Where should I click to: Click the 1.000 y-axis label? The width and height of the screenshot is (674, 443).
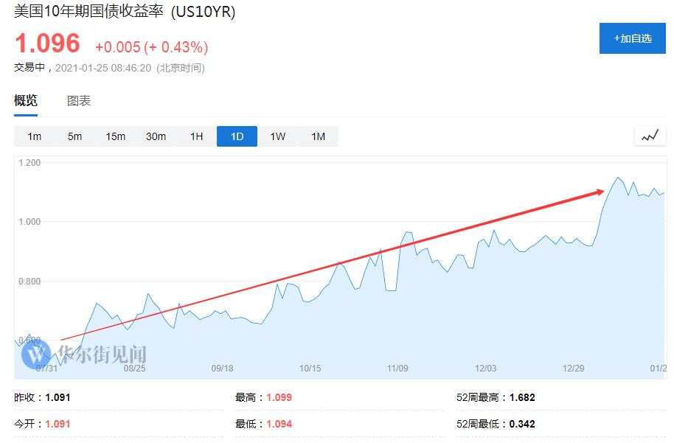tap(29, 222)
